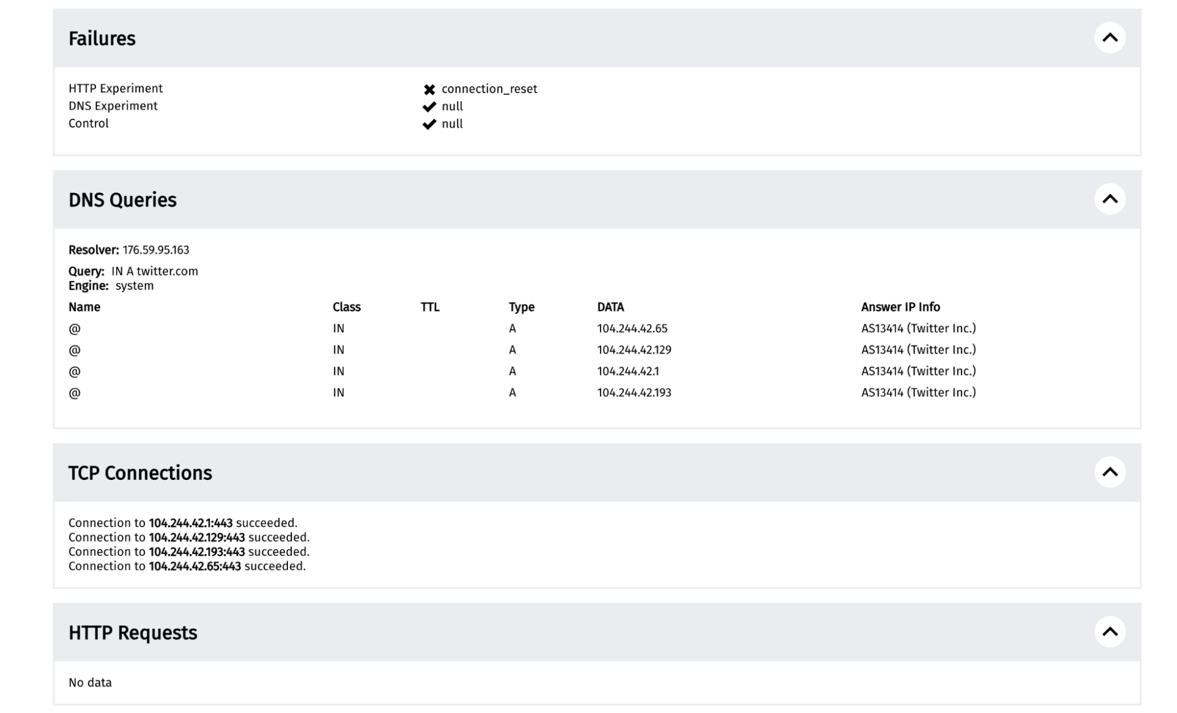This screenshot has height=713, width=1177.
Task: Click the Failures section heading
Action: pos(102,39)
